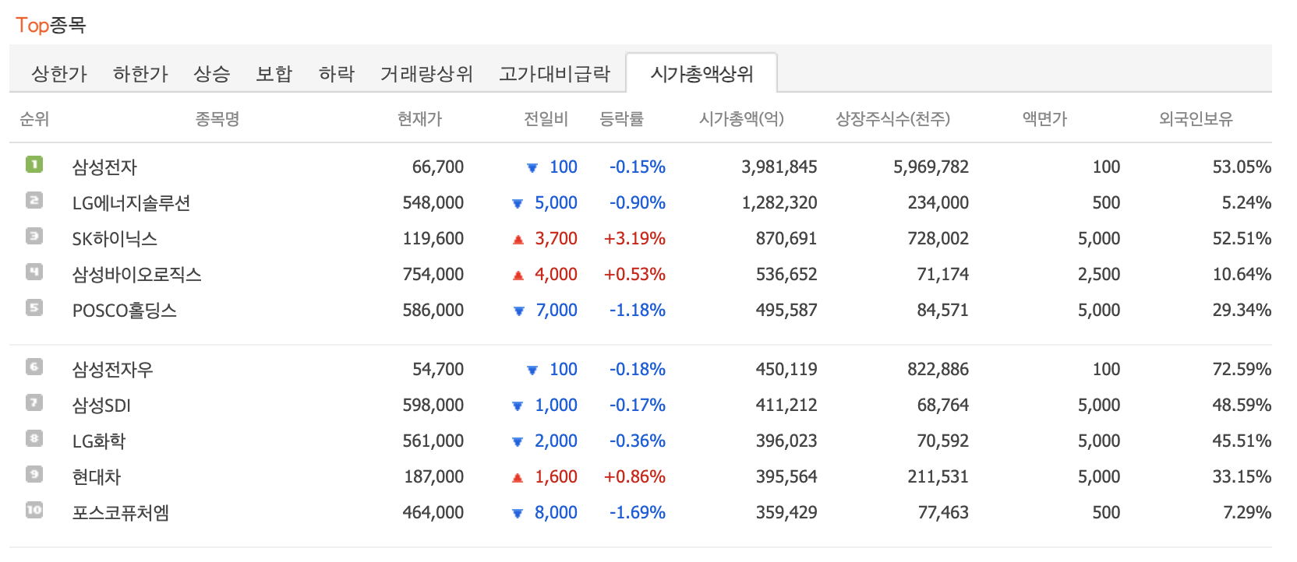Screen dimensions: 1297x562
Task: Click POSCO홀딩스 blue down arrow
Action: (x=519, y=311)
